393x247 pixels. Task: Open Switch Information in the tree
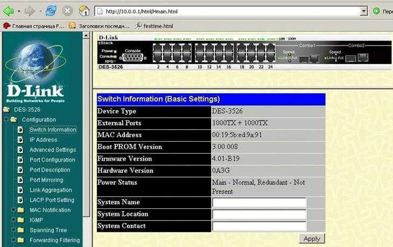click(x=53, y=129)
